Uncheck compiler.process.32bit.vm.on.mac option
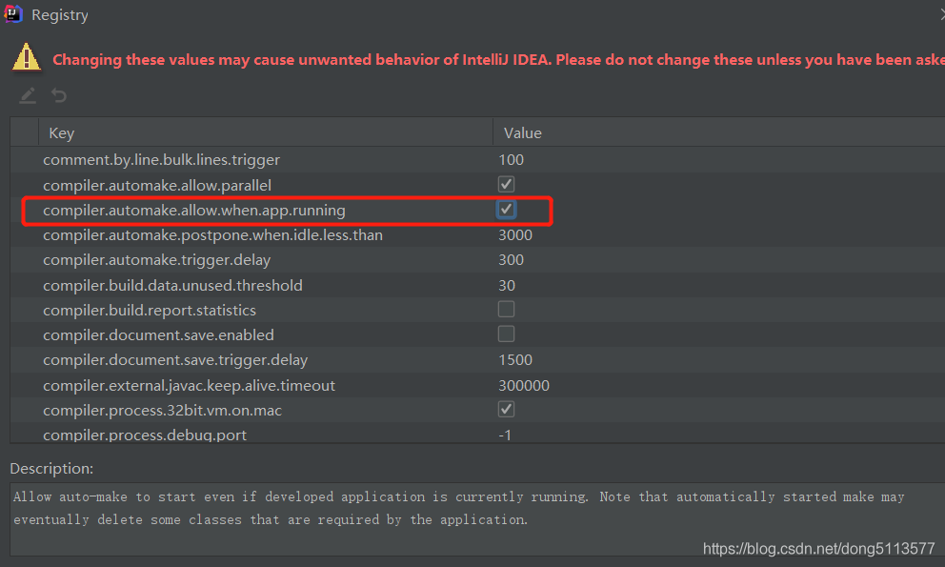The image size is (945, 567). (x=507, y=410)
